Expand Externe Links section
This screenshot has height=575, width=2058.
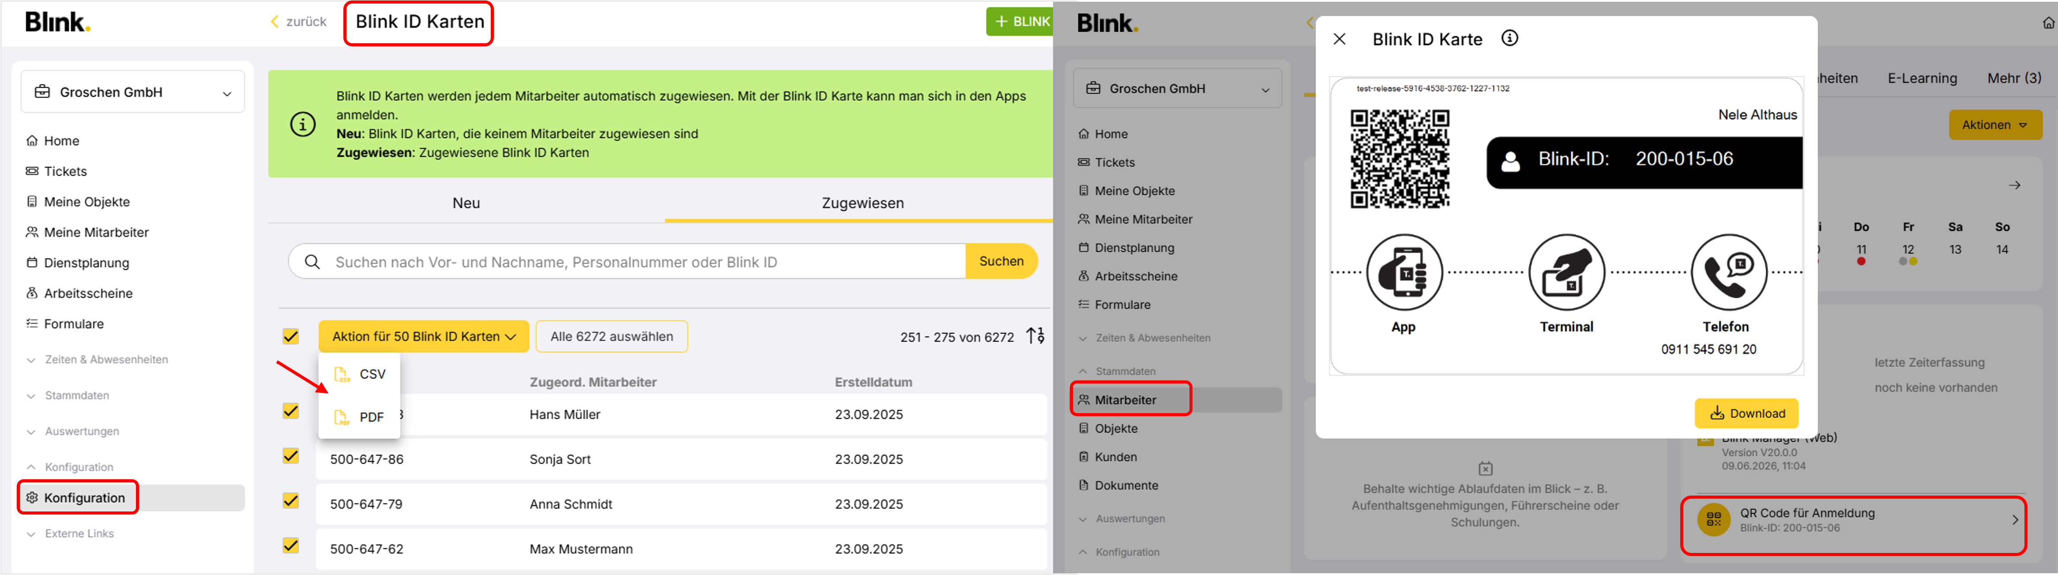70,534
